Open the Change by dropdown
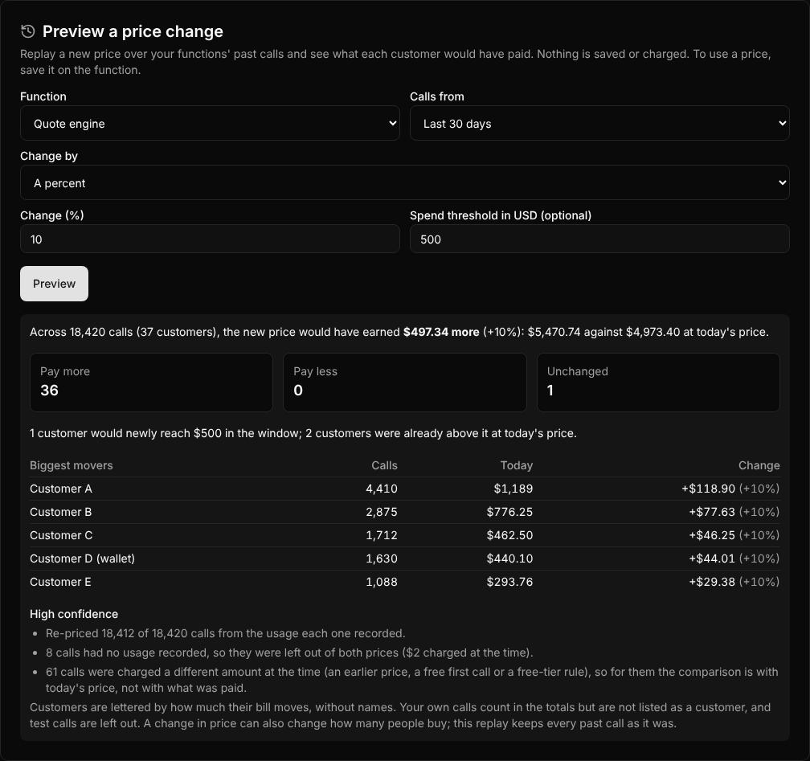 (404, 182)
